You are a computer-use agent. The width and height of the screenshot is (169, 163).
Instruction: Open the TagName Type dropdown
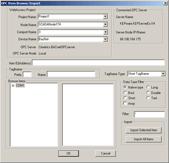click(163, 74)
